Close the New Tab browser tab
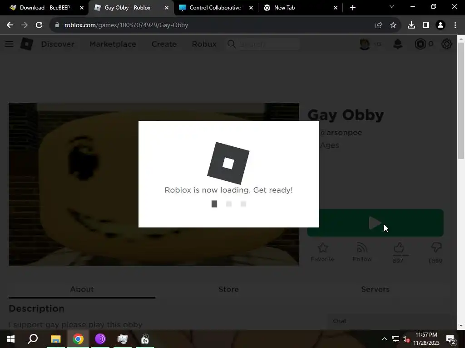The height and width of the screenshot is (348, 465). (x=336, y=8)
